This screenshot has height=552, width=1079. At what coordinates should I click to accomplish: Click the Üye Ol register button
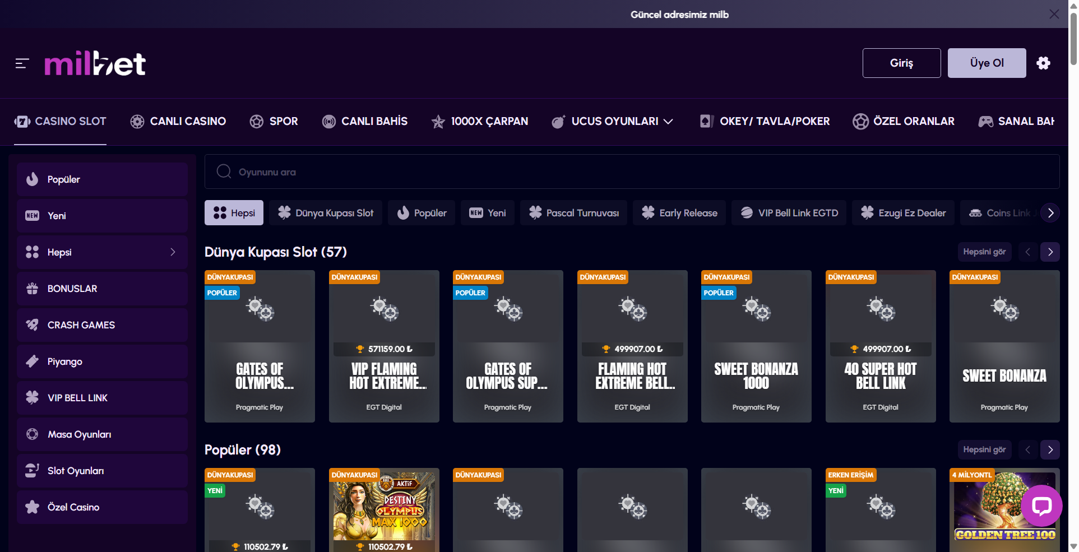[x=987, y=63]
